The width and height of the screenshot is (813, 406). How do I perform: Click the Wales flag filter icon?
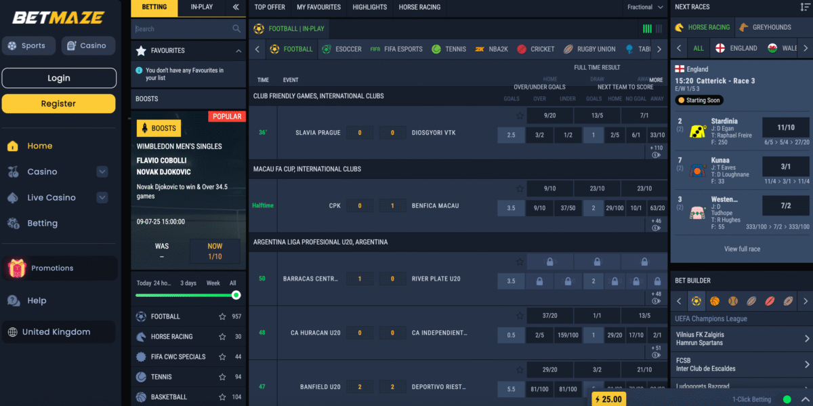click(x=772, y=49)
